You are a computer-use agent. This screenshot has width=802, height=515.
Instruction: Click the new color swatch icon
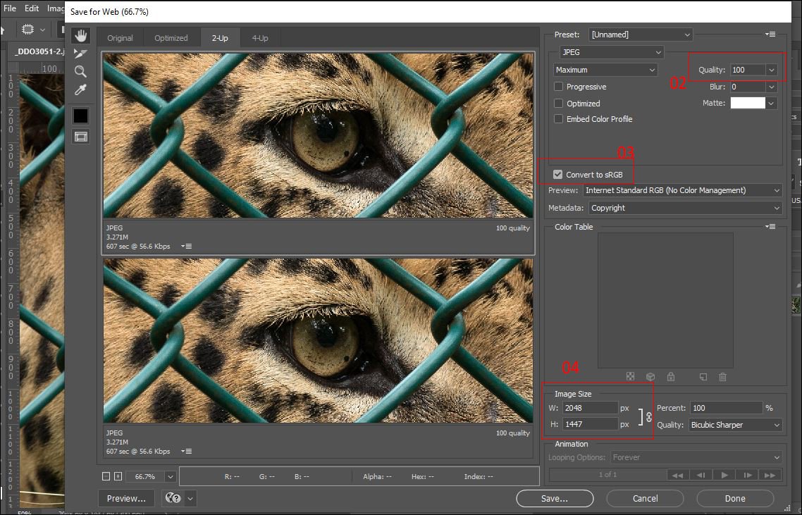[x=703, y=376]
